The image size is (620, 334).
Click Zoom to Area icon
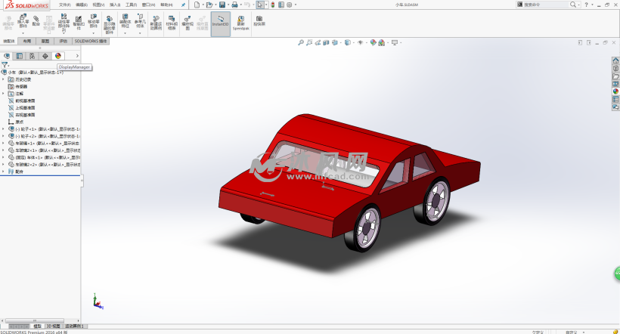click(309, 42)
